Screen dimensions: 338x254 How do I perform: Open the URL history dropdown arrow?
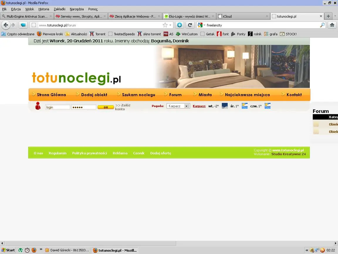coord(170,25)
